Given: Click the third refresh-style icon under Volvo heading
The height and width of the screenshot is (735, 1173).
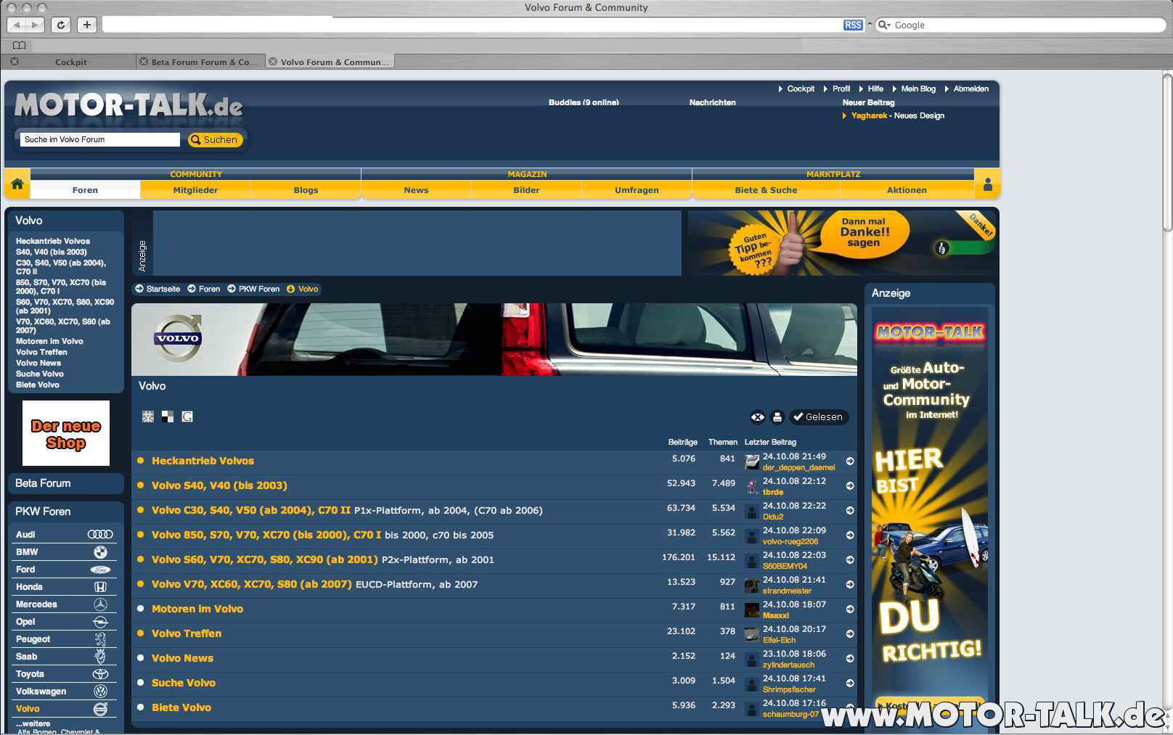Looking at the screenshot, I should point(187,416).
